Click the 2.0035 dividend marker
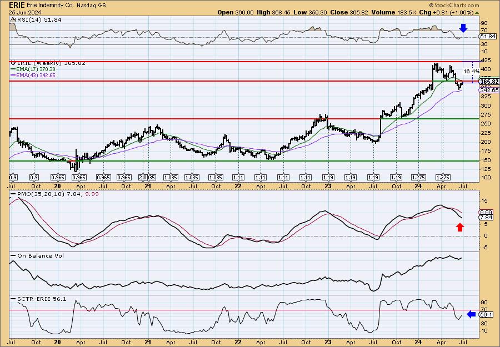500x347 pixels. 147,178
